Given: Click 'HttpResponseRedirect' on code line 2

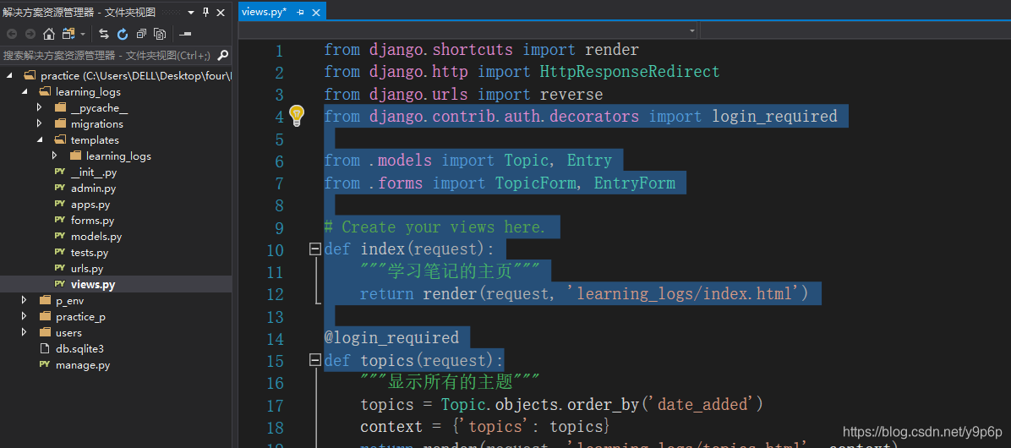Looking at the screenshot, I should click(630, 72).
